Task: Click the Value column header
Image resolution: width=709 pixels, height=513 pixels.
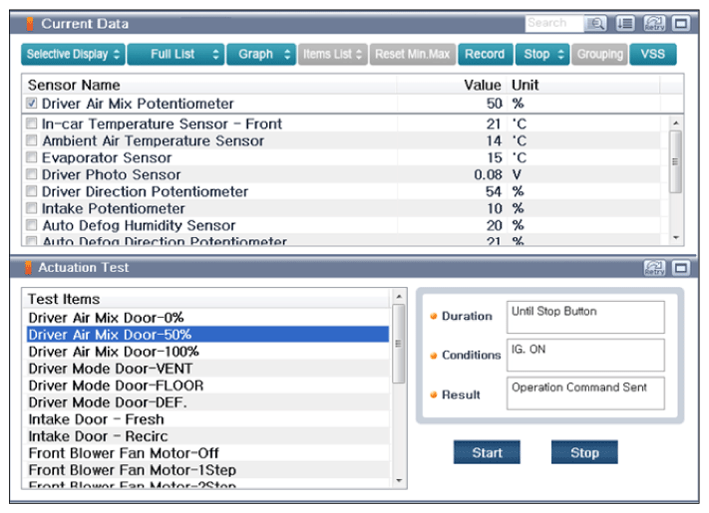Action: click(452, 85)
